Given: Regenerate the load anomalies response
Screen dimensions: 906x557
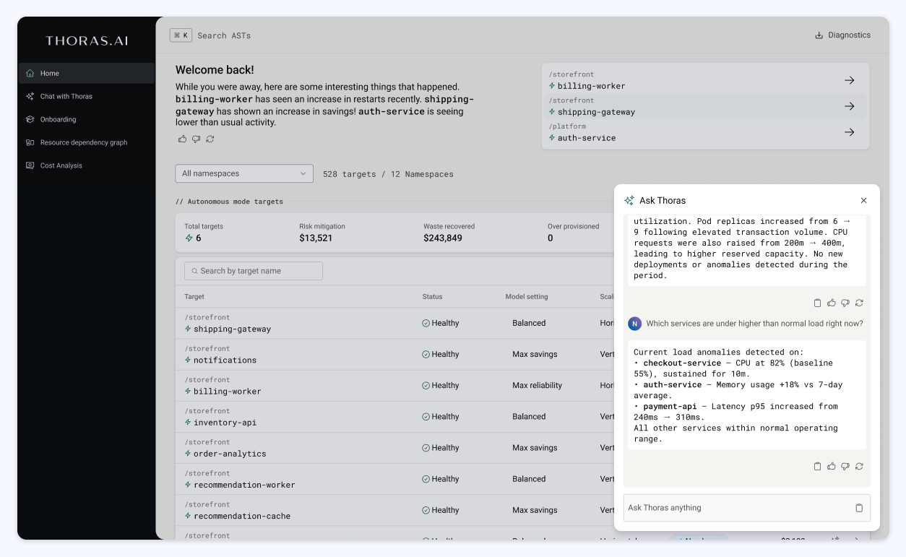Looking at the screenshot, I should (x=859, y=467).
